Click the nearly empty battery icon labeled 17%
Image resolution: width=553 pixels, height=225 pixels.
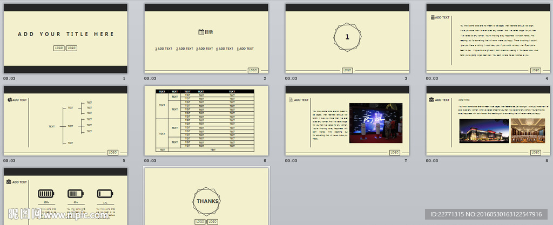click(x=105, y=194)
